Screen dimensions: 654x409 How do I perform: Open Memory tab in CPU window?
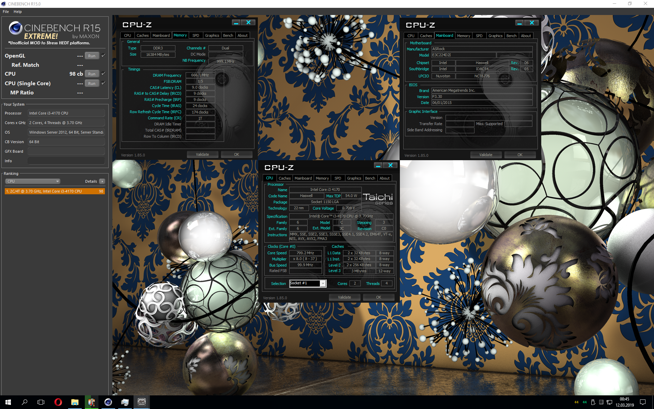point(322,178)
